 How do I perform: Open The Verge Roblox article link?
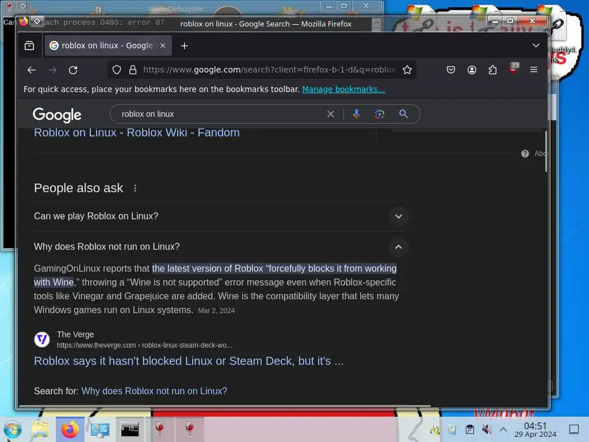pyautogui.click(x=189, y=361)
